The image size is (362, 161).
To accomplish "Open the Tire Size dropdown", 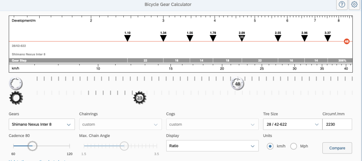I will click(291, 125).
